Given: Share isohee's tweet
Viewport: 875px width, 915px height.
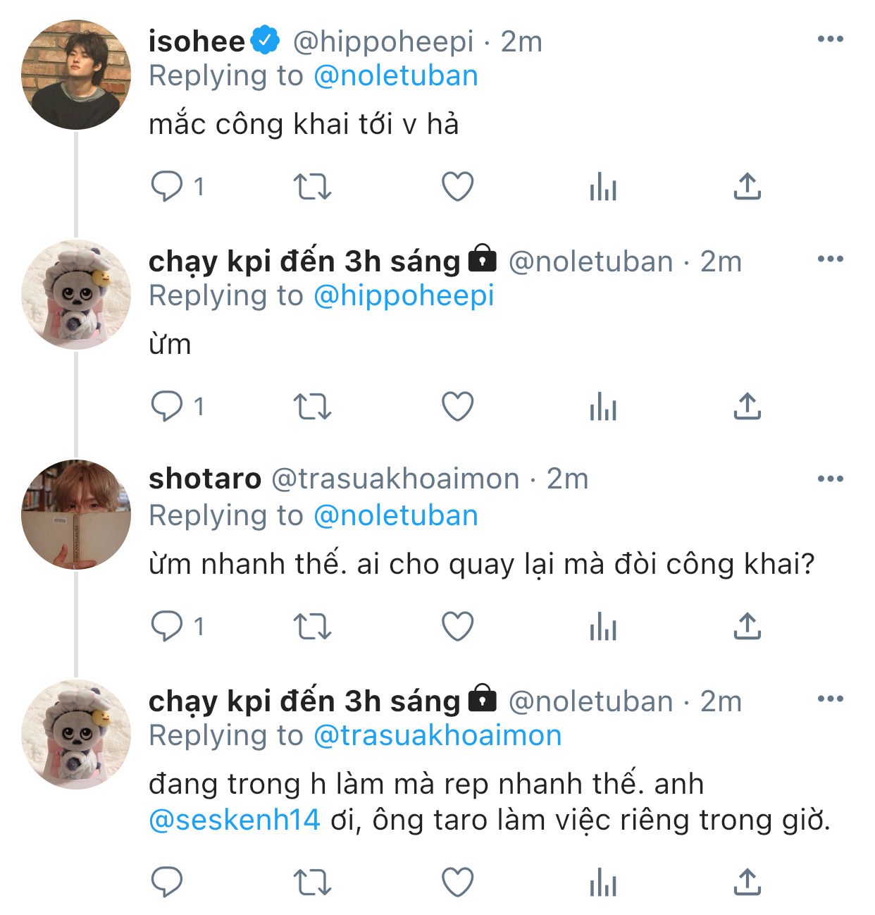Looking at the screenshot, I should (747, 187).
